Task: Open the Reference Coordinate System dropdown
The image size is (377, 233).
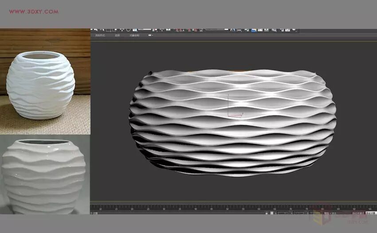Action: 145,29
